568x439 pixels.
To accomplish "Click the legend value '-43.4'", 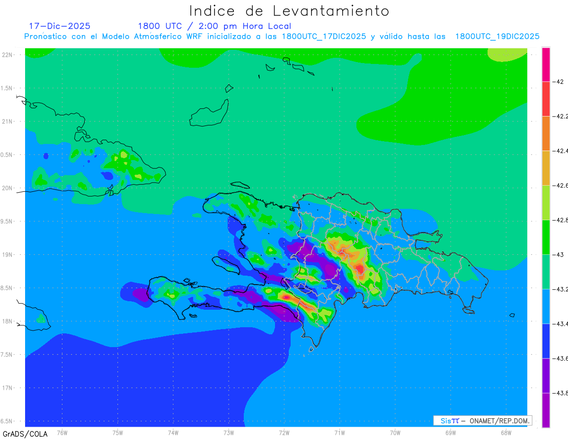I will point(560,323).
